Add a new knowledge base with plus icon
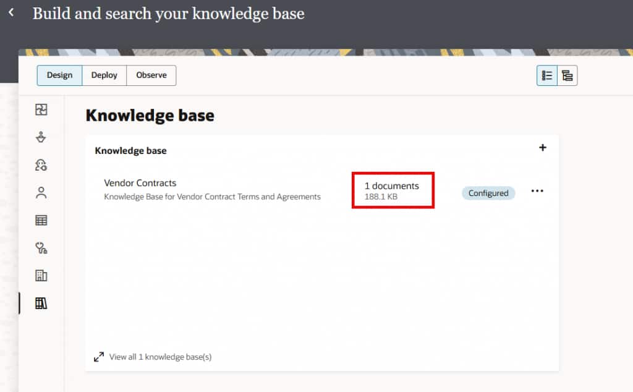The height and width of the screenshot is (392, 633). 543,148
